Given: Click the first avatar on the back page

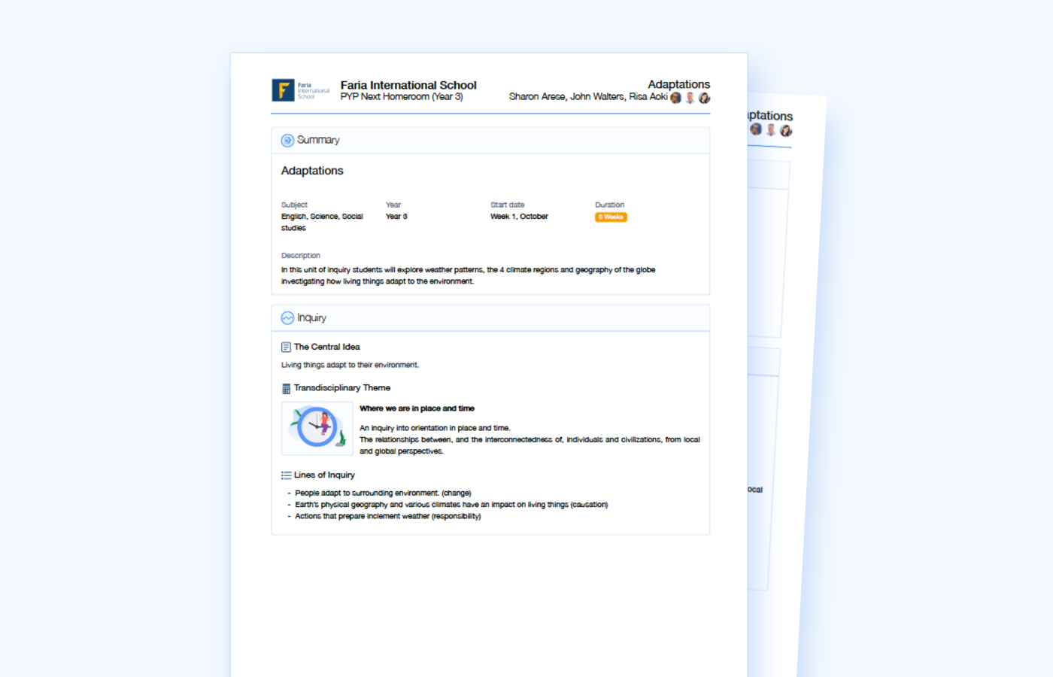Looking at the screenshot, I should pyautogui.click(x=756, y=129).
